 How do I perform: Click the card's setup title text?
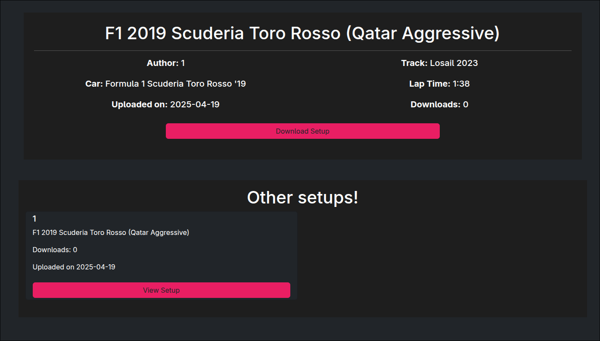[111, 232]
